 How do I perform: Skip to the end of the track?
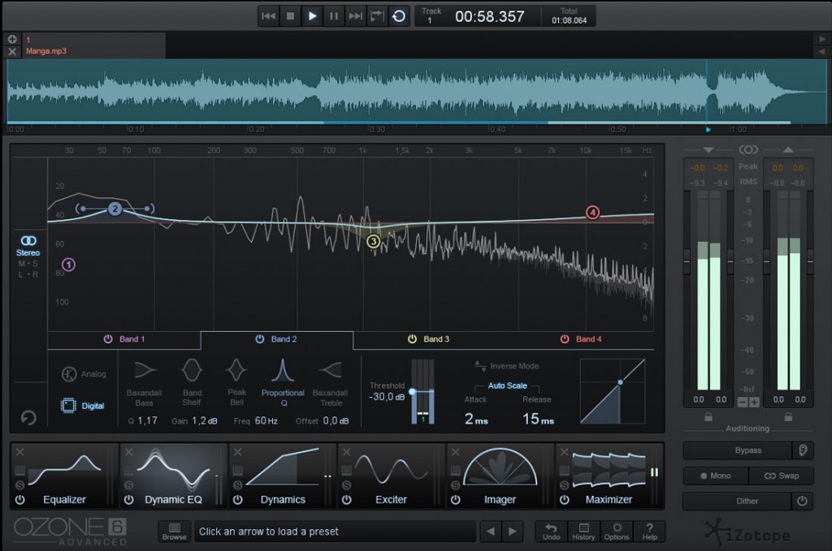[x=356, y=16]
